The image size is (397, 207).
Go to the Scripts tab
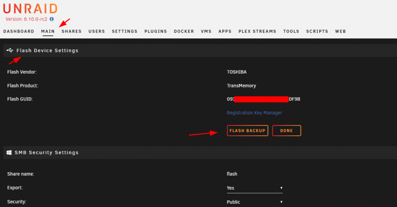click(x=317, y=31)
